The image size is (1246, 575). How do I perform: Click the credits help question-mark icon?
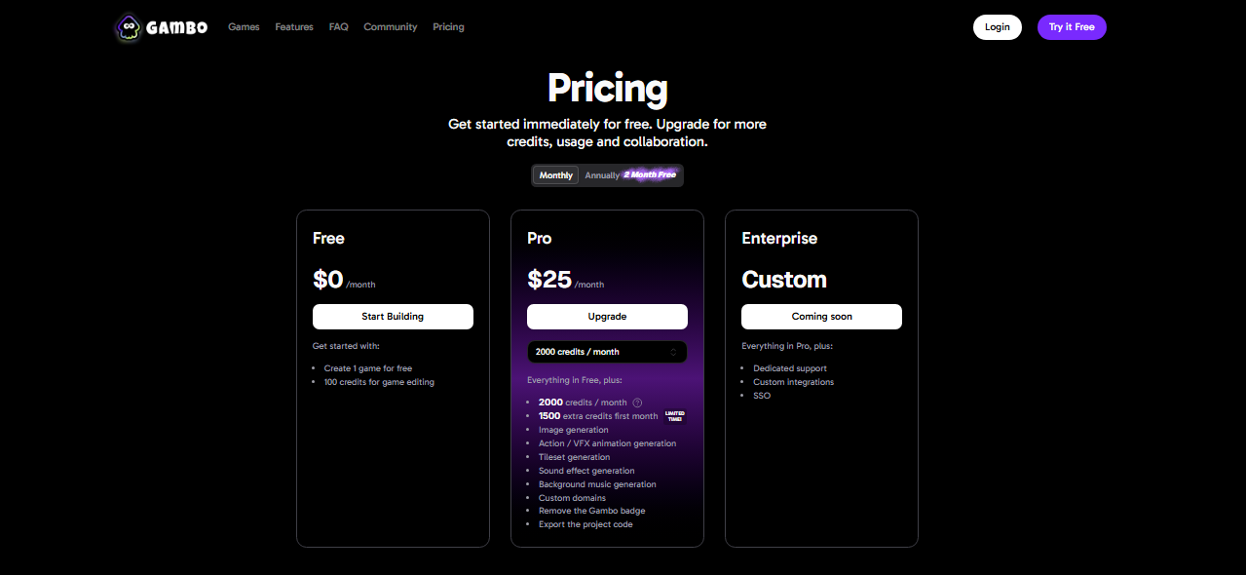pyautogui.click(x=637, y=402)
